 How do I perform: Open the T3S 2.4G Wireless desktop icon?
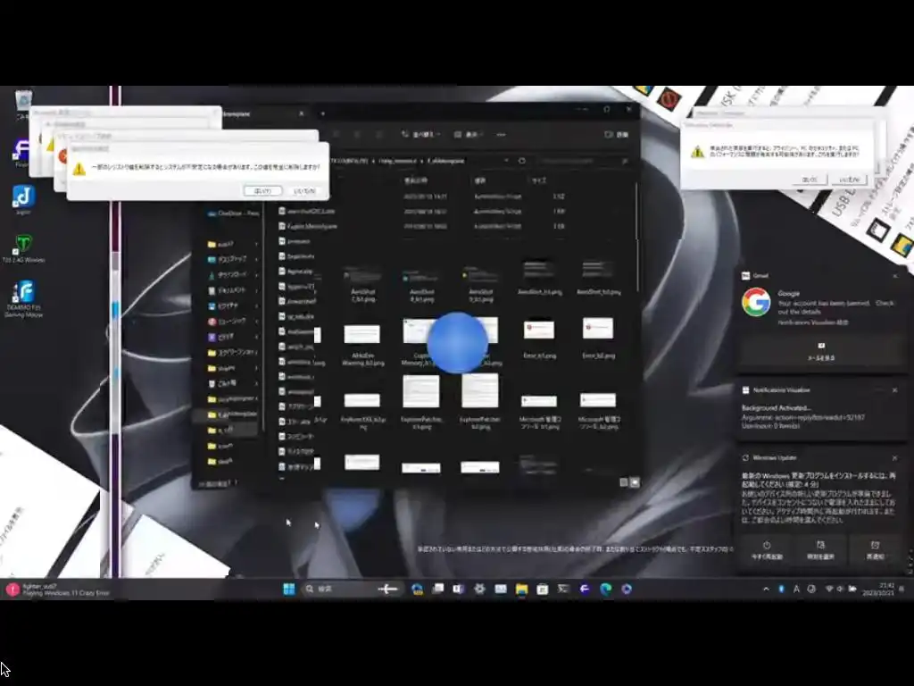pyautogui.click(x=23, y=247)
